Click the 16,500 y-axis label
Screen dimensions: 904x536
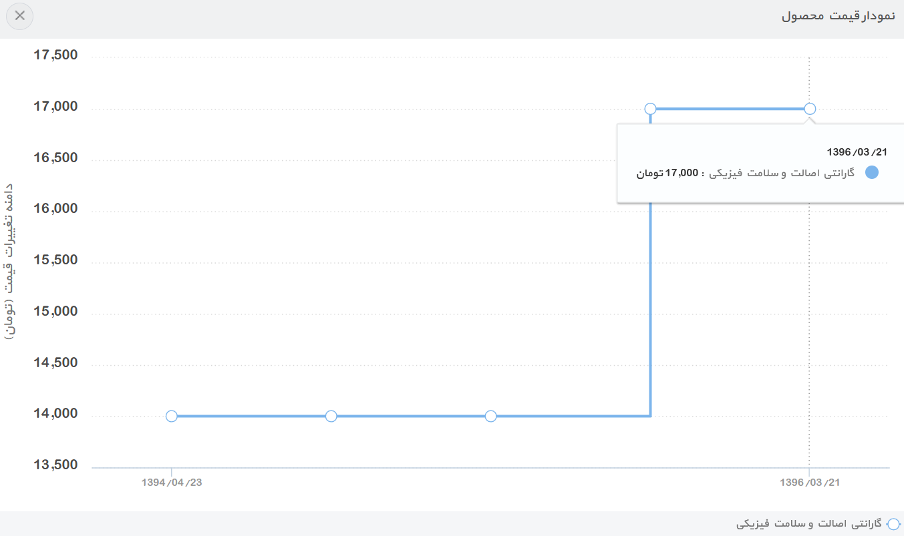click(x=55, y=158)
